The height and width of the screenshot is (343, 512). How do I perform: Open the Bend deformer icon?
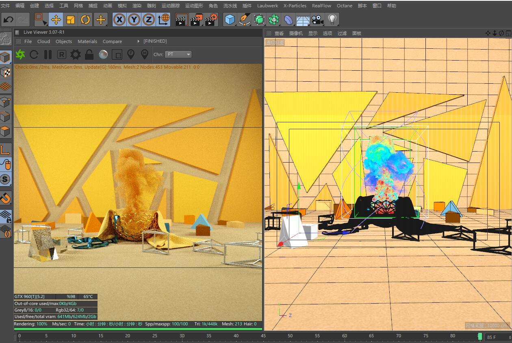click(x=289, y=20)
